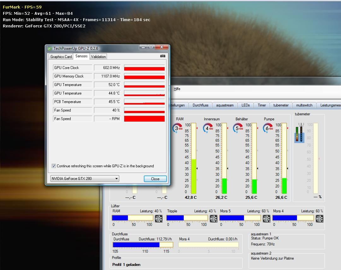341x270 pixels.
Task: Click the Close button in GPU-Z
Action: pos(155,179)
